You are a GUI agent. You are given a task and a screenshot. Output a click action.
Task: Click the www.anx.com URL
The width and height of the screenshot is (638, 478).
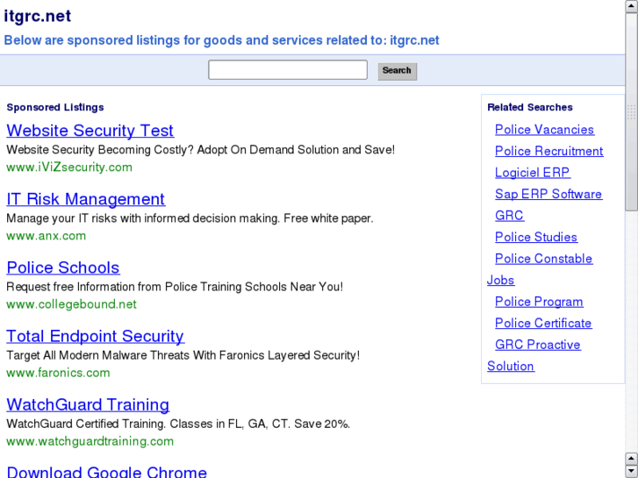pos(46,236)
